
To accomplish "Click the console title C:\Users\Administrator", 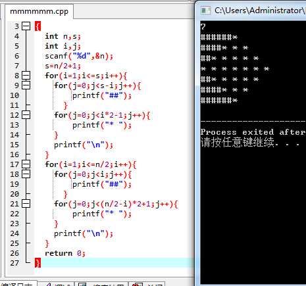I will click(260, 11).
